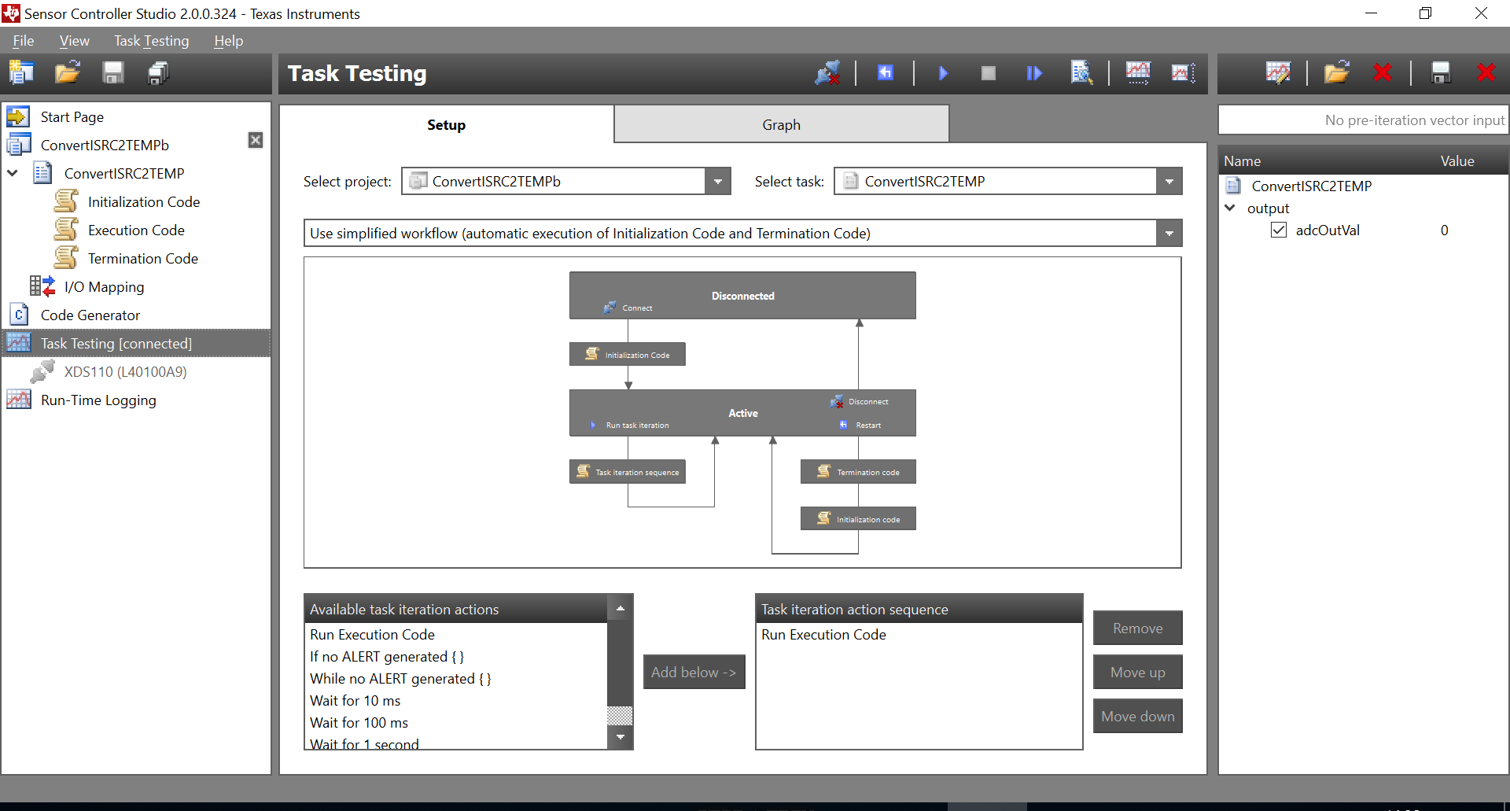Click the up arrow of the available actions scrollbar
This screenshot has width=1510, height=811.
(621, 608)
